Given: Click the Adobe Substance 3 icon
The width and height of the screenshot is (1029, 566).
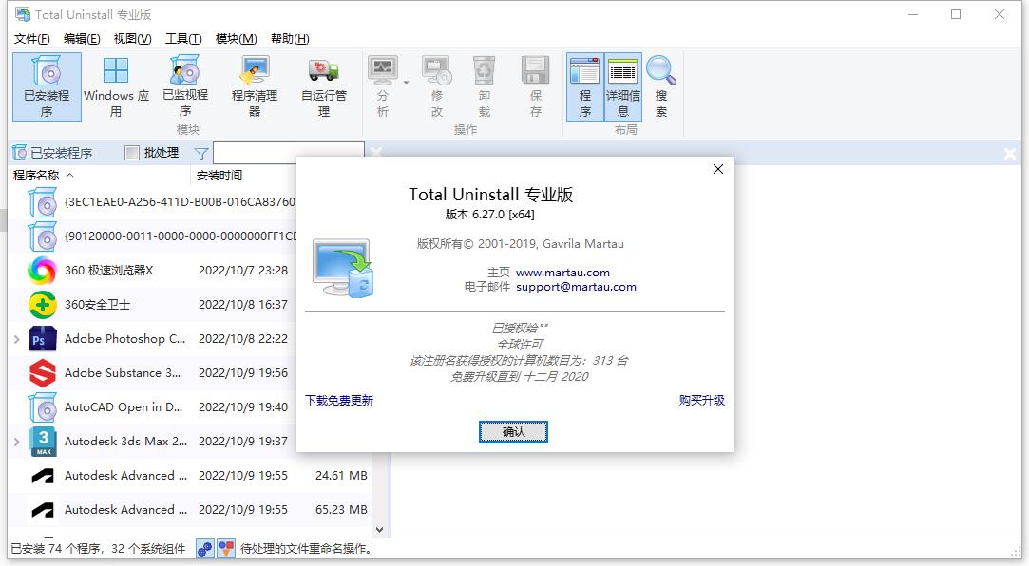Looking at the screenshot, I should tap(43, 373).
